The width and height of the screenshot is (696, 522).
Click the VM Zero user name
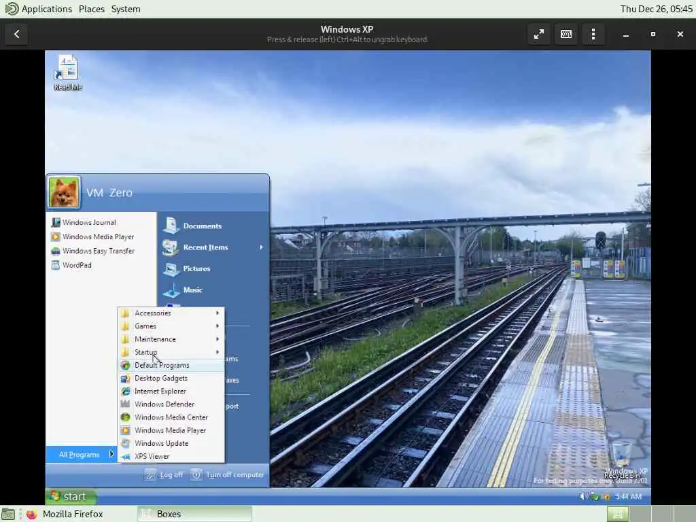click(x=109, y=192)
